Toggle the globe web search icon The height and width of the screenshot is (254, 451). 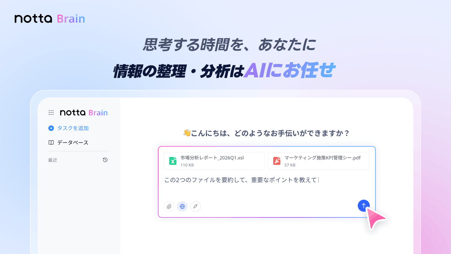182,206
